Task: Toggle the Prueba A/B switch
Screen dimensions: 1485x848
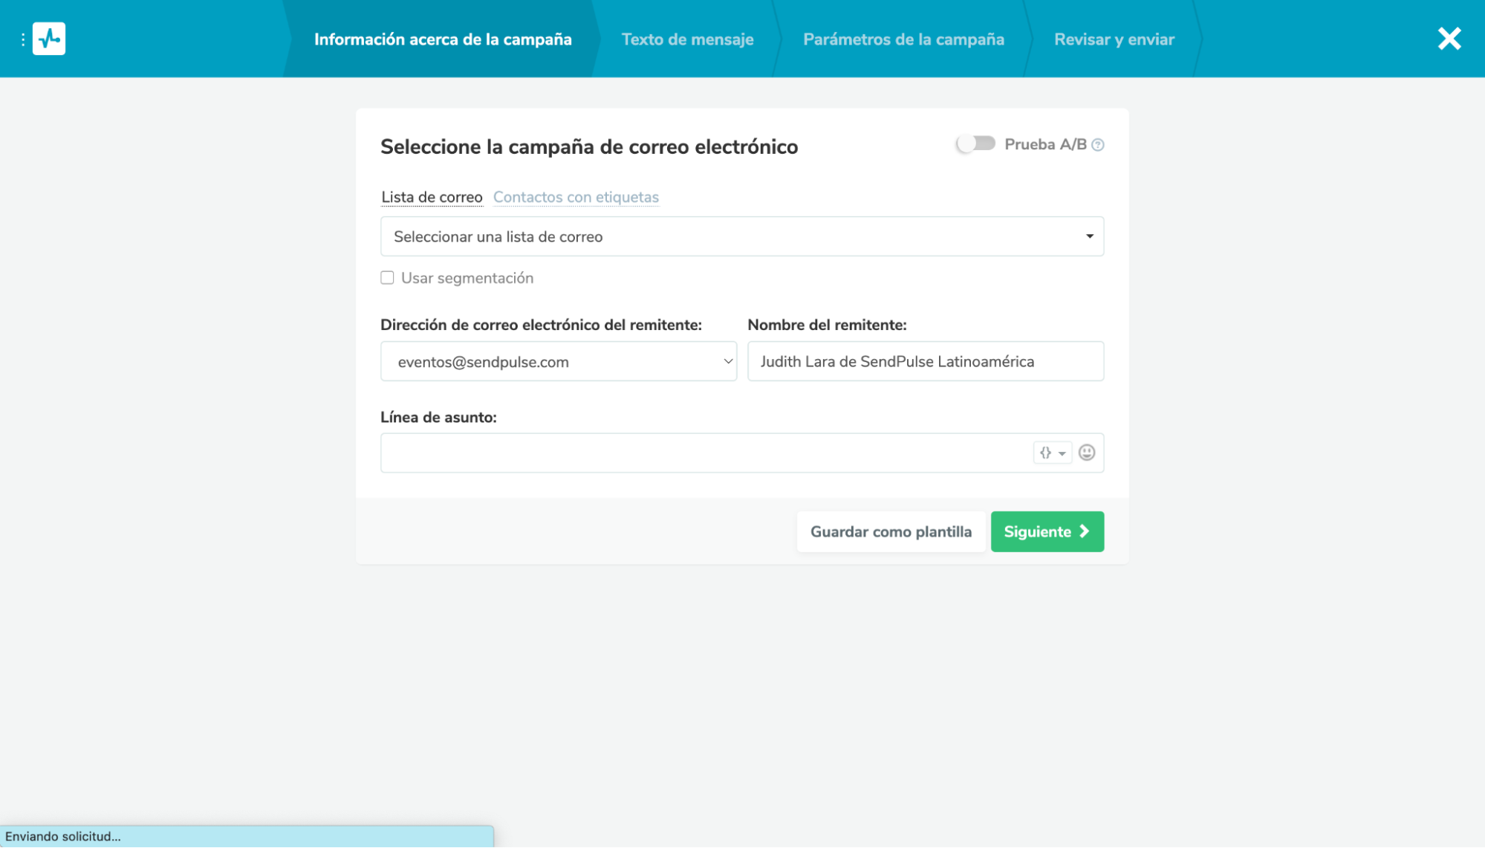Action: [975, 143]
